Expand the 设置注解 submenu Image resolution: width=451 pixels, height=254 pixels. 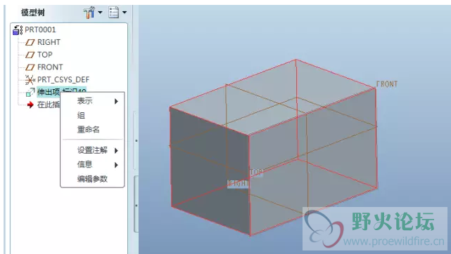tap(93, 150)
